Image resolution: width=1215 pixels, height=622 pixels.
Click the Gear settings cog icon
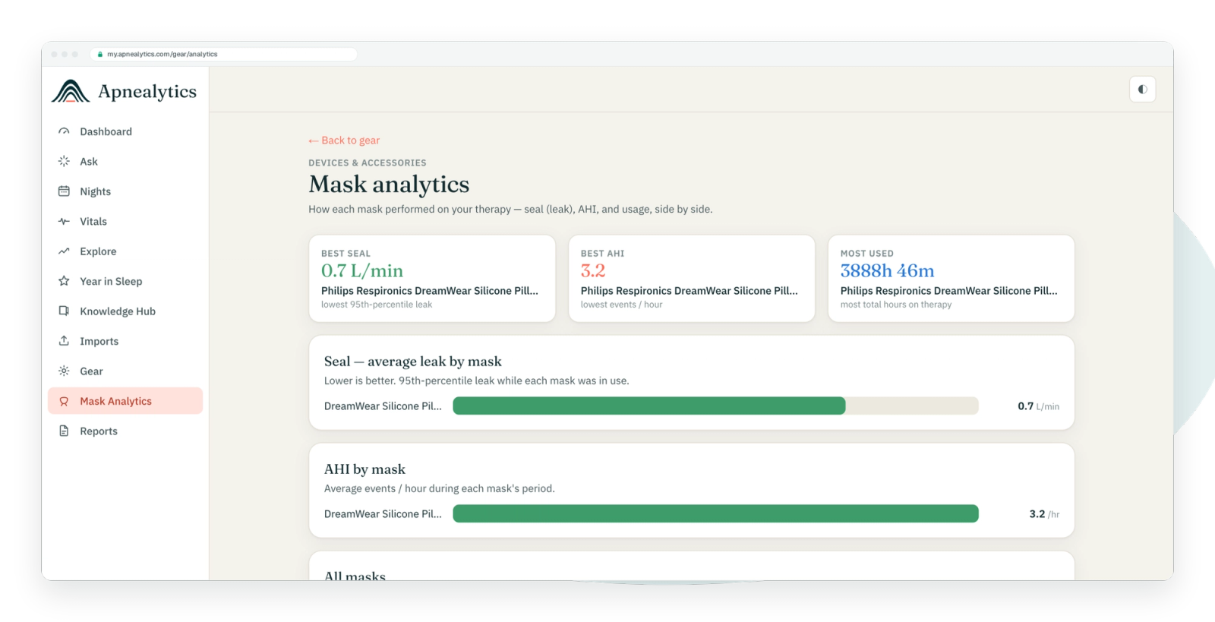[x=64, y=371]
